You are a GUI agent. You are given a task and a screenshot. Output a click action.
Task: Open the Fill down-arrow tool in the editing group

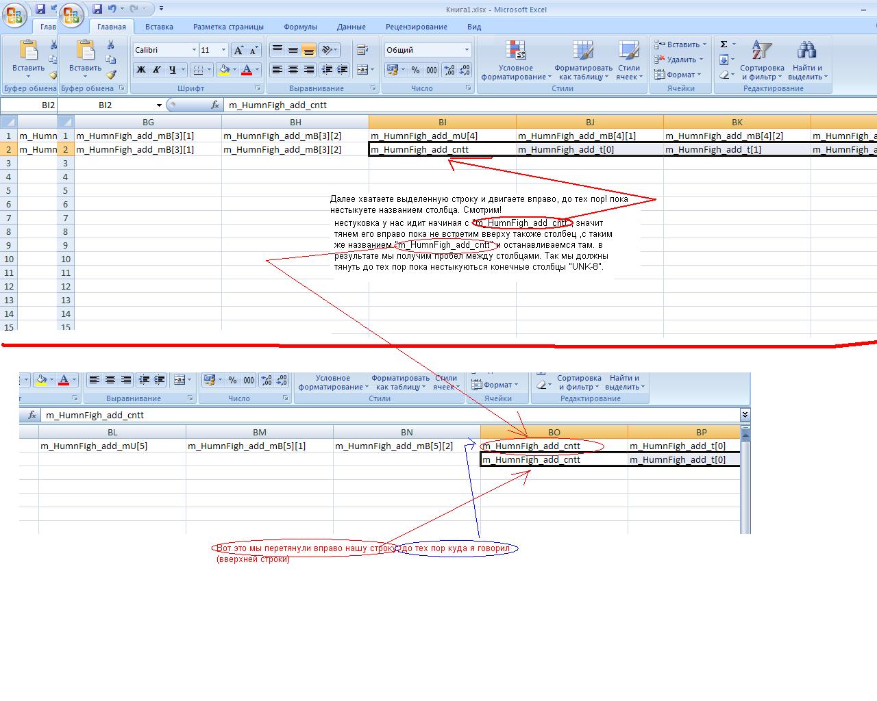724,60
